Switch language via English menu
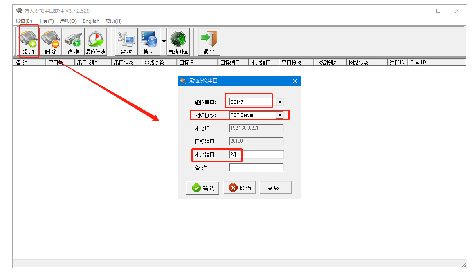Screen dimensions: 474x273 (91, 21)
